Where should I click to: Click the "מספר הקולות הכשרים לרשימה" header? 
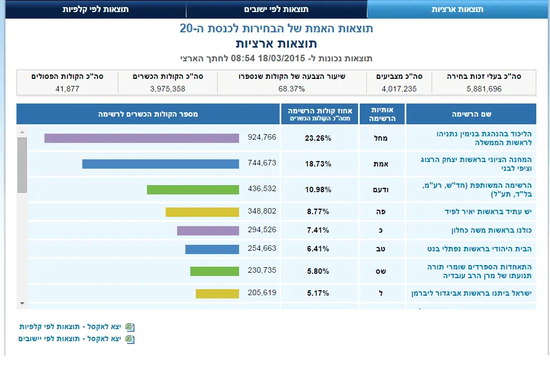point(148,113)
